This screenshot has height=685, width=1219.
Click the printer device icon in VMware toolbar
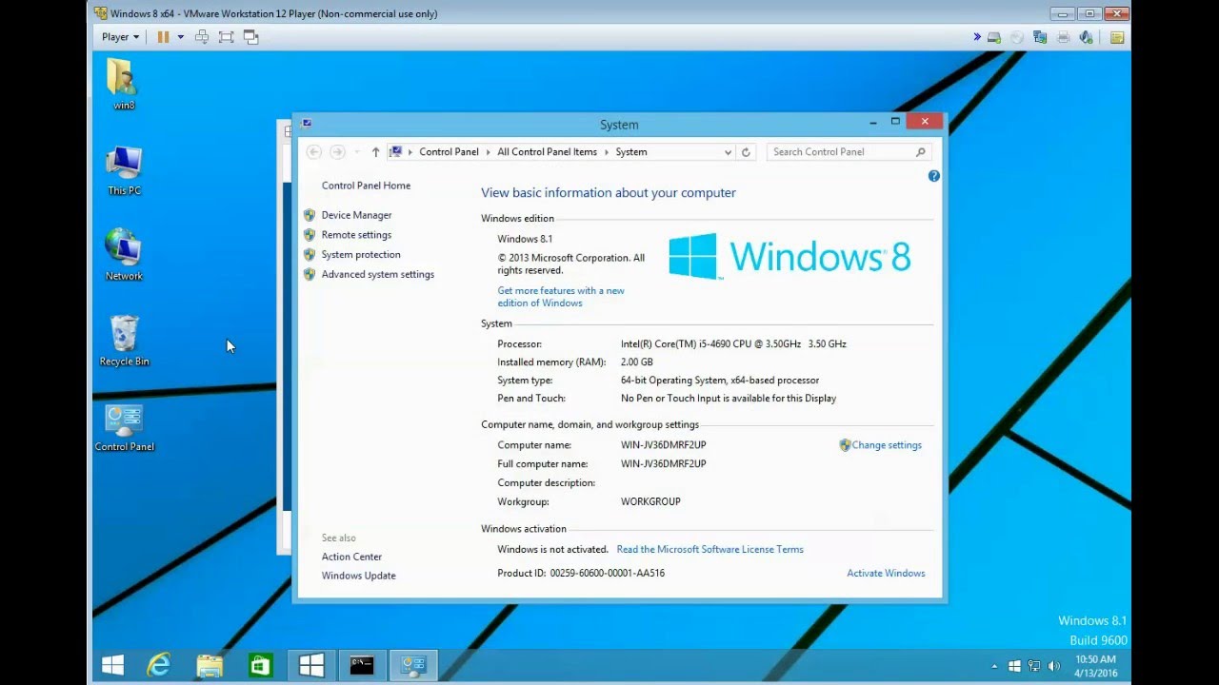(x=1063, y=36)
